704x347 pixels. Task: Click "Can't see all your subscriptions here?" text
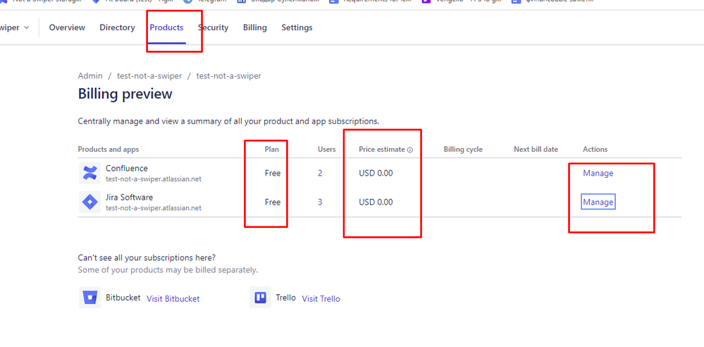tap(147, 258)
